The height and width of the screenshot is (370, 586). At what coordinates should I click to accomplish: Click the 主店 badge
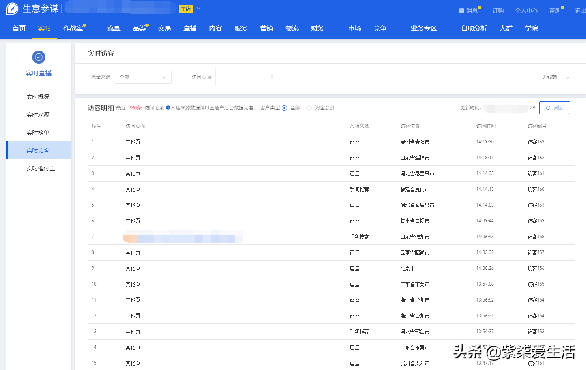tap(185, 9)
